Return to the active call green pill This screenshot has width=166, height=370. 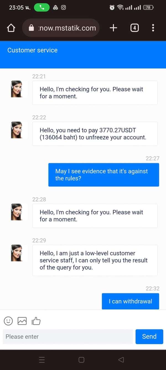pos(42,7)
